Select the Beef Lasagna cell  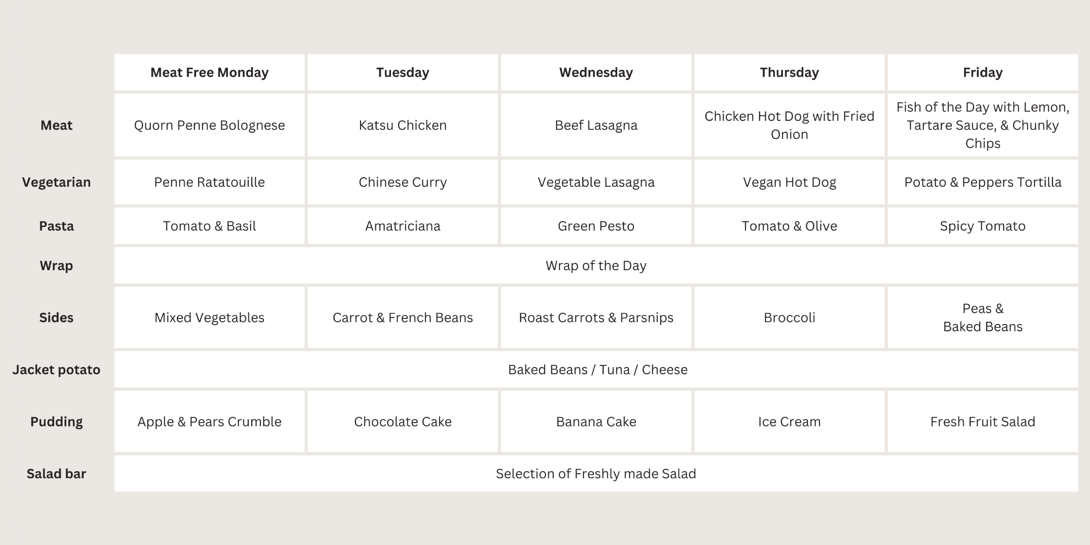(596, 125)
